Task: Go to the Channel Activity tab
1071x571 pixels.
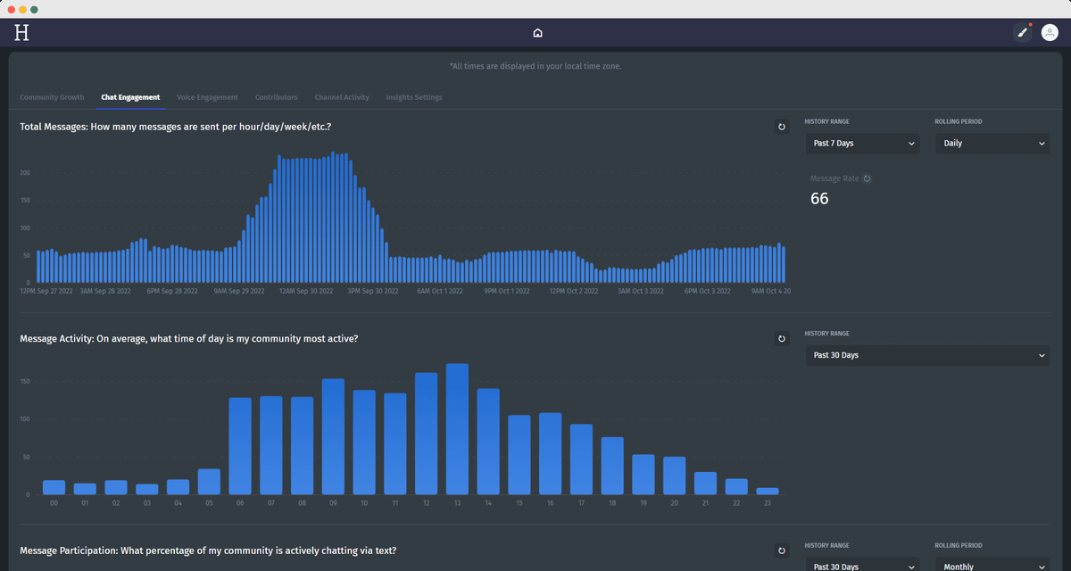Action: pos(341,97)
